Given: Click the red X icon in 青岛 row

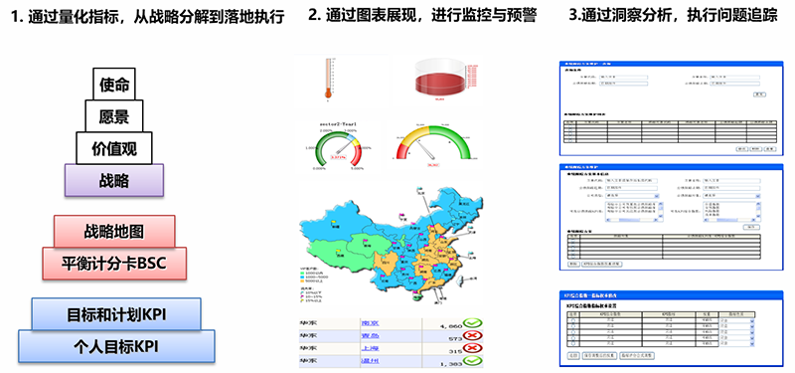Looking at the screenshot, I should (473, 335).
